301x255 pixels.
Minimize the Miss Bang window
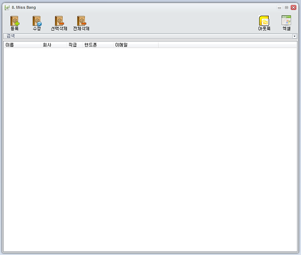tap(279, 8)
